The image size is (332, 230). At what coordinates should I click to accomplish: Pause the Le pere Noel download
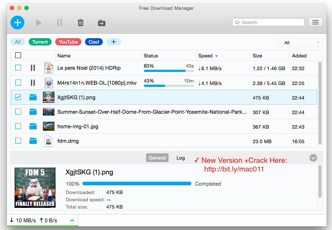coord(33,68)
